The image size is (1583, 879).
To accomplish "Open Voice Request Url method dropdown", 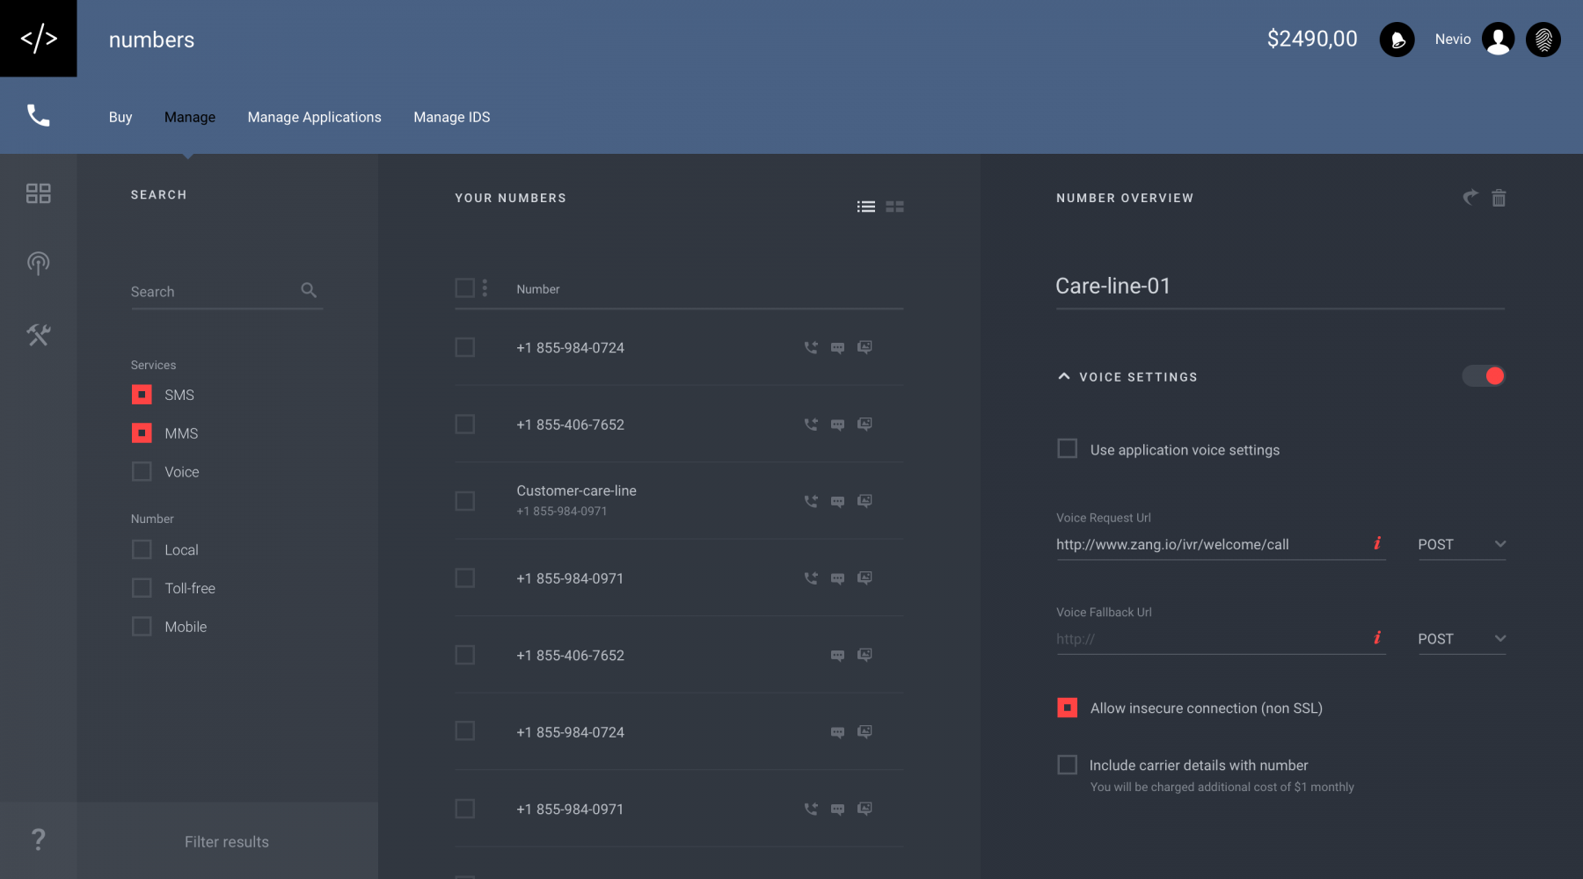I will tap(1461, 544).
